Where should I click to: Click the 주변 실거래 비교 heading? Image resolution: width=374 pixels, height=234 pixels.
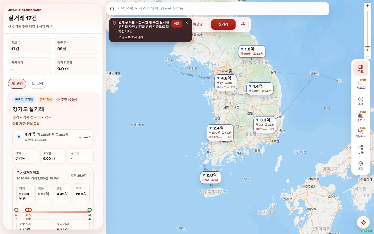[x=28, y=173]
